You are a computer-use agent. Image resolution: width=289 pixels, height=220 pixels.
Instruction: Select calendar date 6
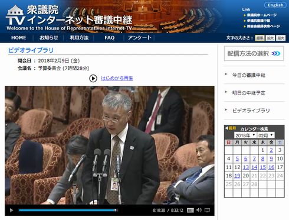point(246,158)
